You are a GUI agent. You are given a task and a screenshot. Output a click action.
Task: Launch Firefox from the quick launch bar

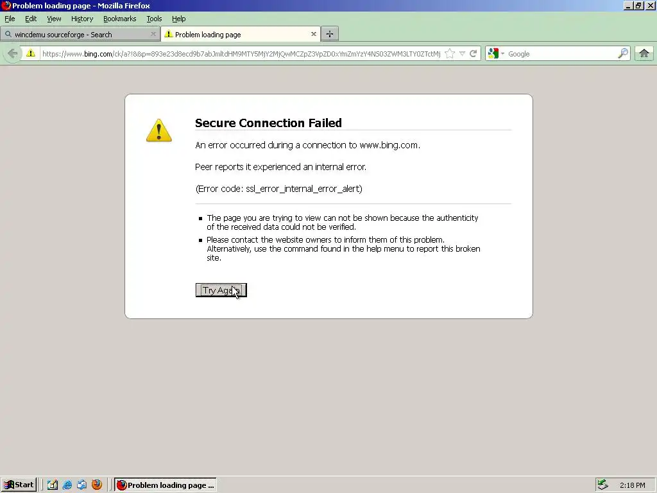coord(97,485)
